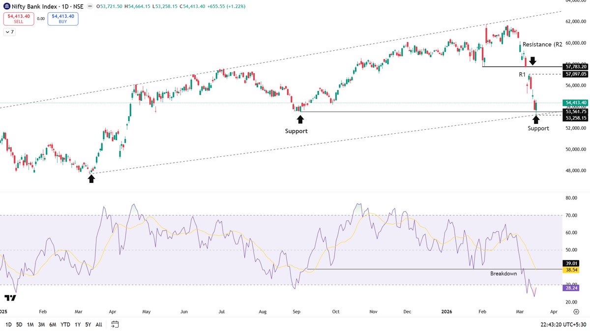Click the 60.00 RSI scale tick
Screen dimensions: 590x332
click(x=571, y=233)
